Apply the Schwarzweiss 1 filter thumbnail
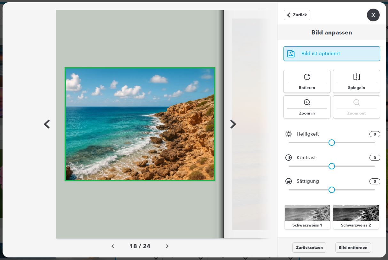 pyautogui.click(x=307, y=213)
